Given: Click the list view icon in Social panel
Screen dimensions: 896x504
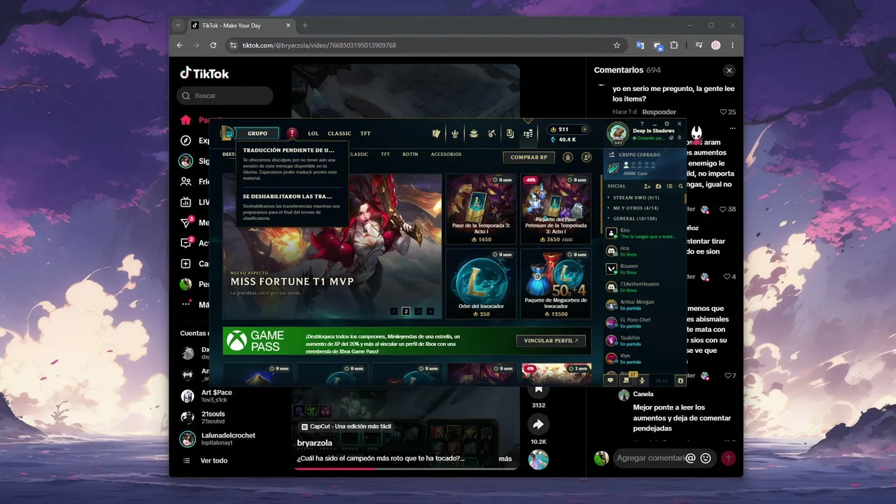Looking at the screenshot, I should click(x=670, y=186).
